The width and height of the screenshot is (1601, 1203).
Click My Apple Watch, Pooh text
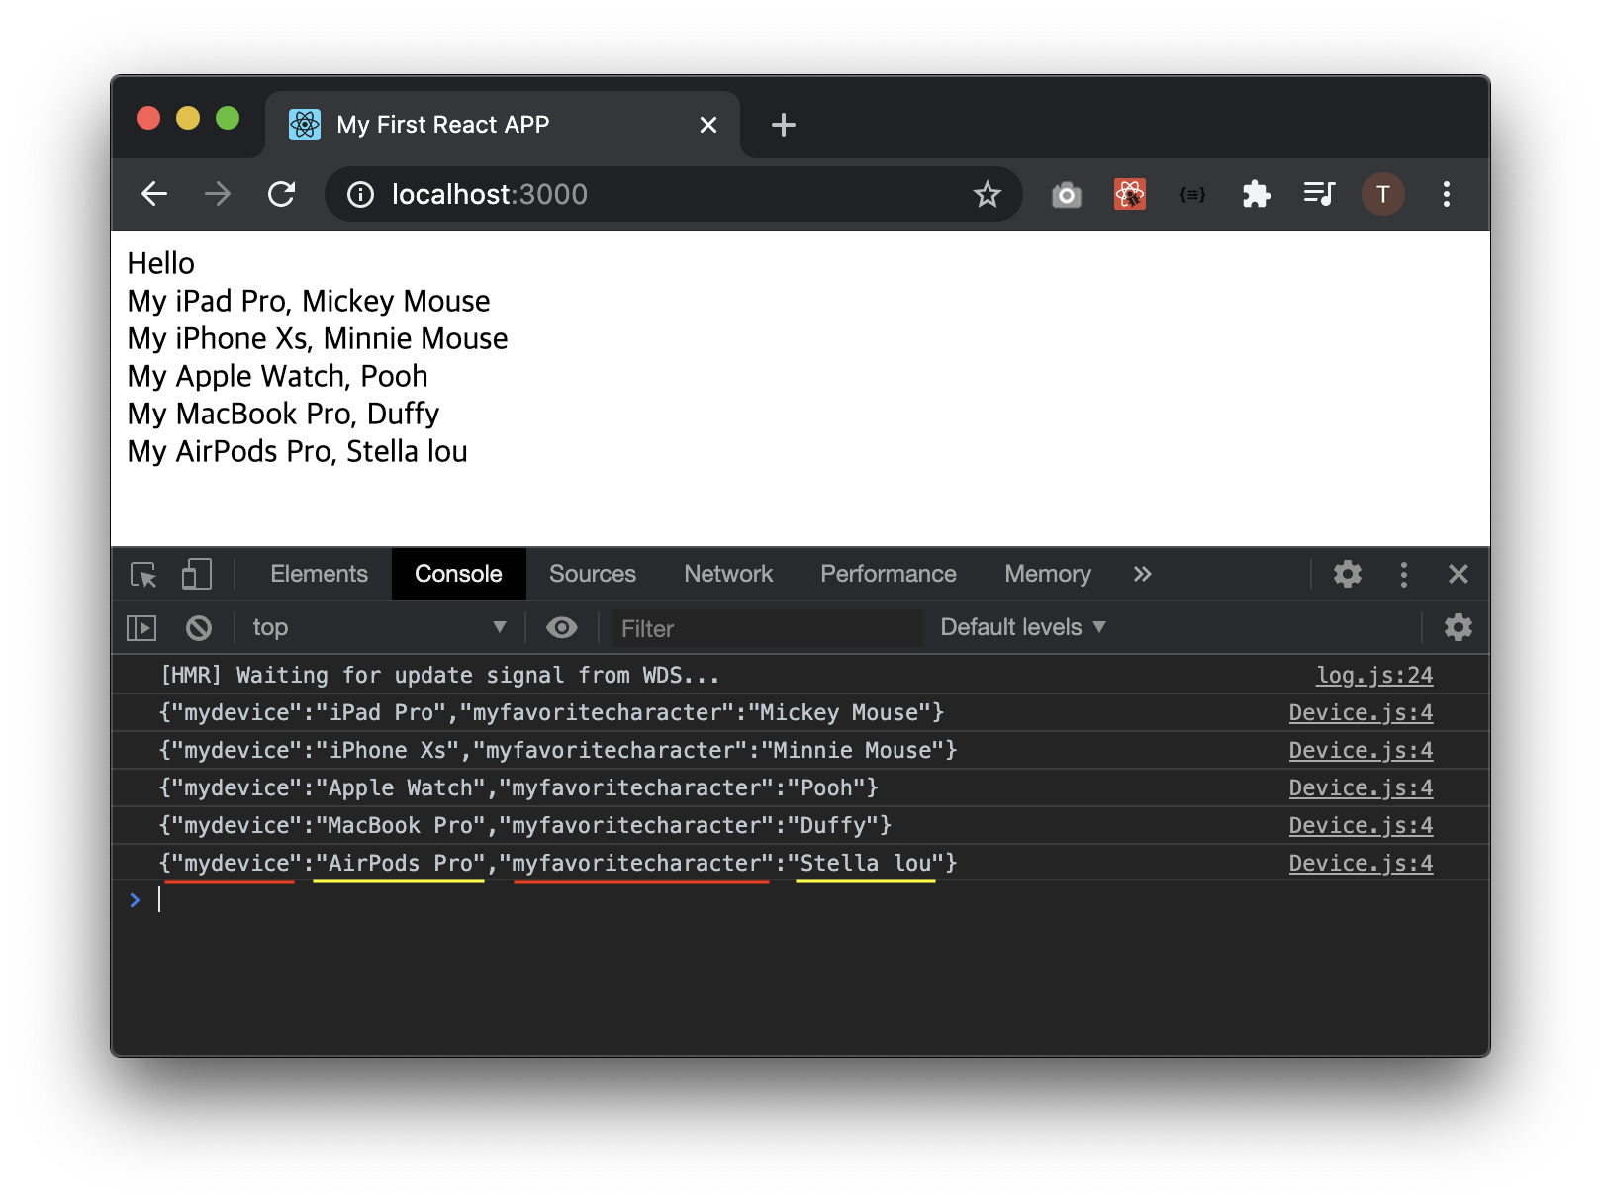click(x=278, y=376)
